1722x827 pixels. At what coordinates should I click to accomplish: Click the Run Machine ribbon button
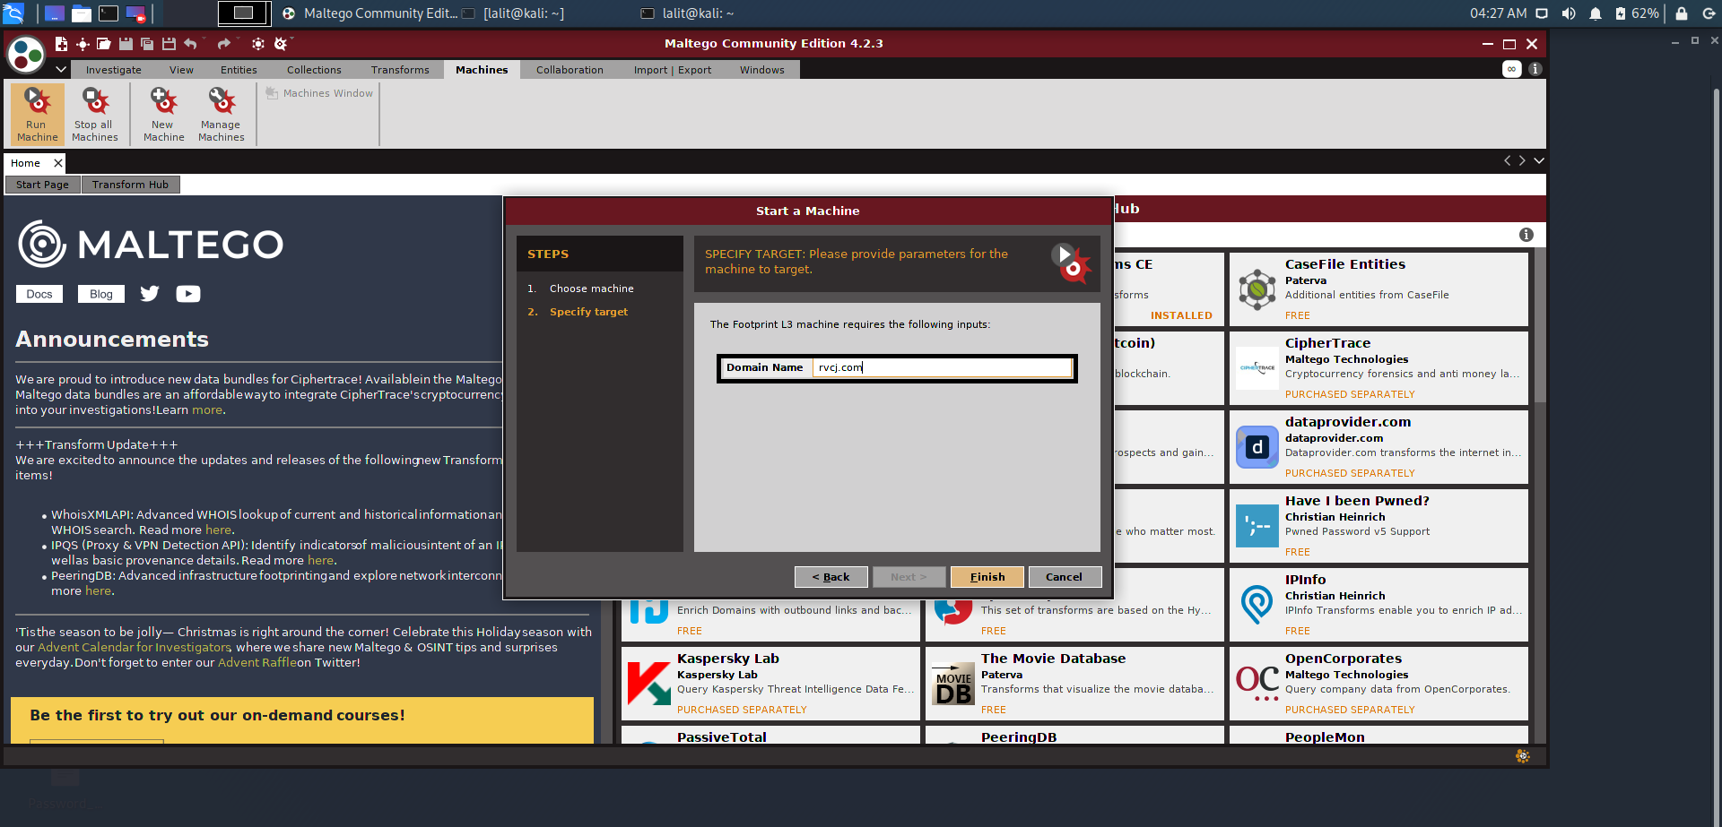tap(37, 114)
